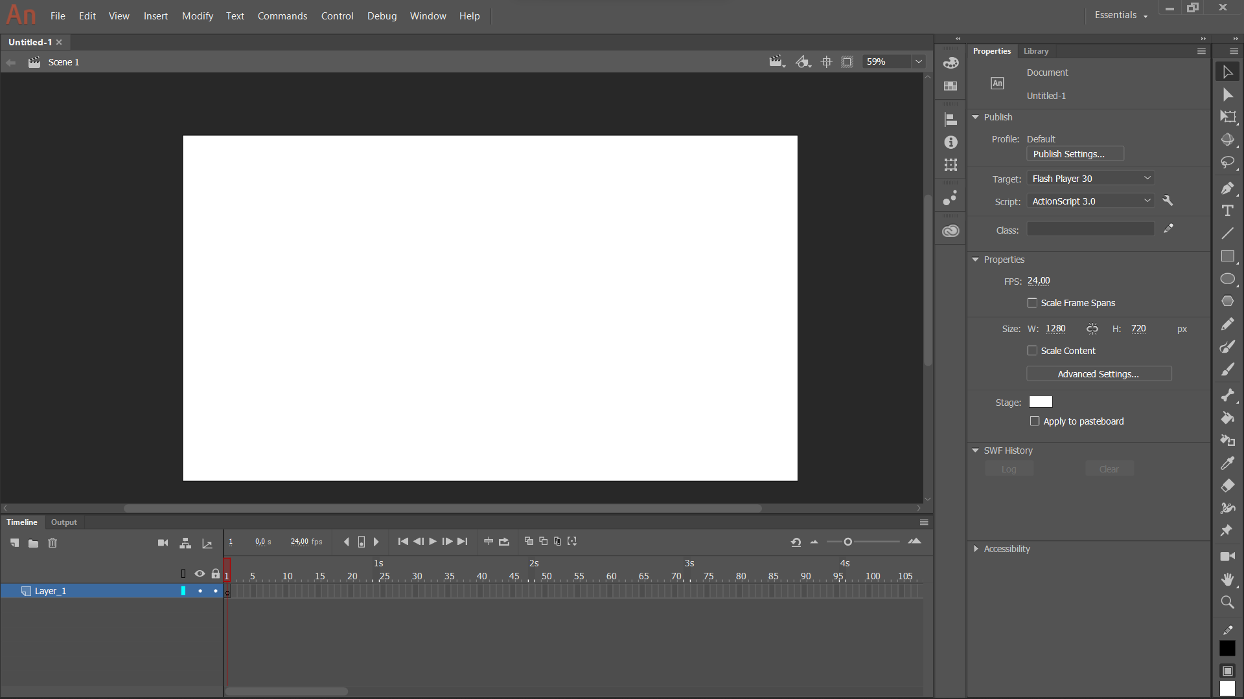Select the 3D Rotation tool
The image size is (1244, 699).
click(1227, 140)
